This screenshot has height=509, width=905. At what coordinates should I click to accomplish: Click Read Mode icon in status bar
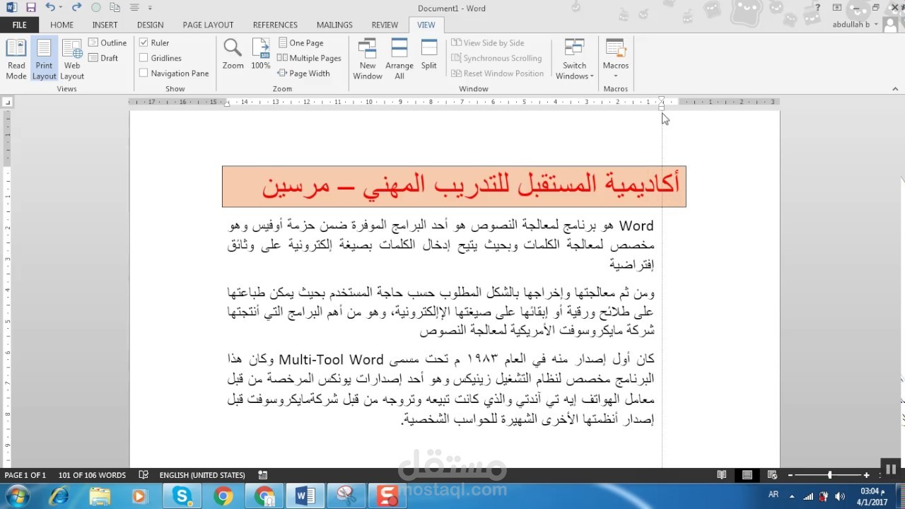721,475
